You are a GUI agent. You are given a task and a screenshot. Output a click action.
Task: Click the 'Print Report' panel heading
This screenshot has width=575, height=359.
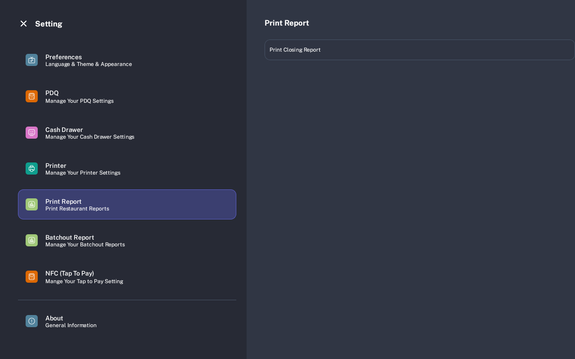pos(287,23)
